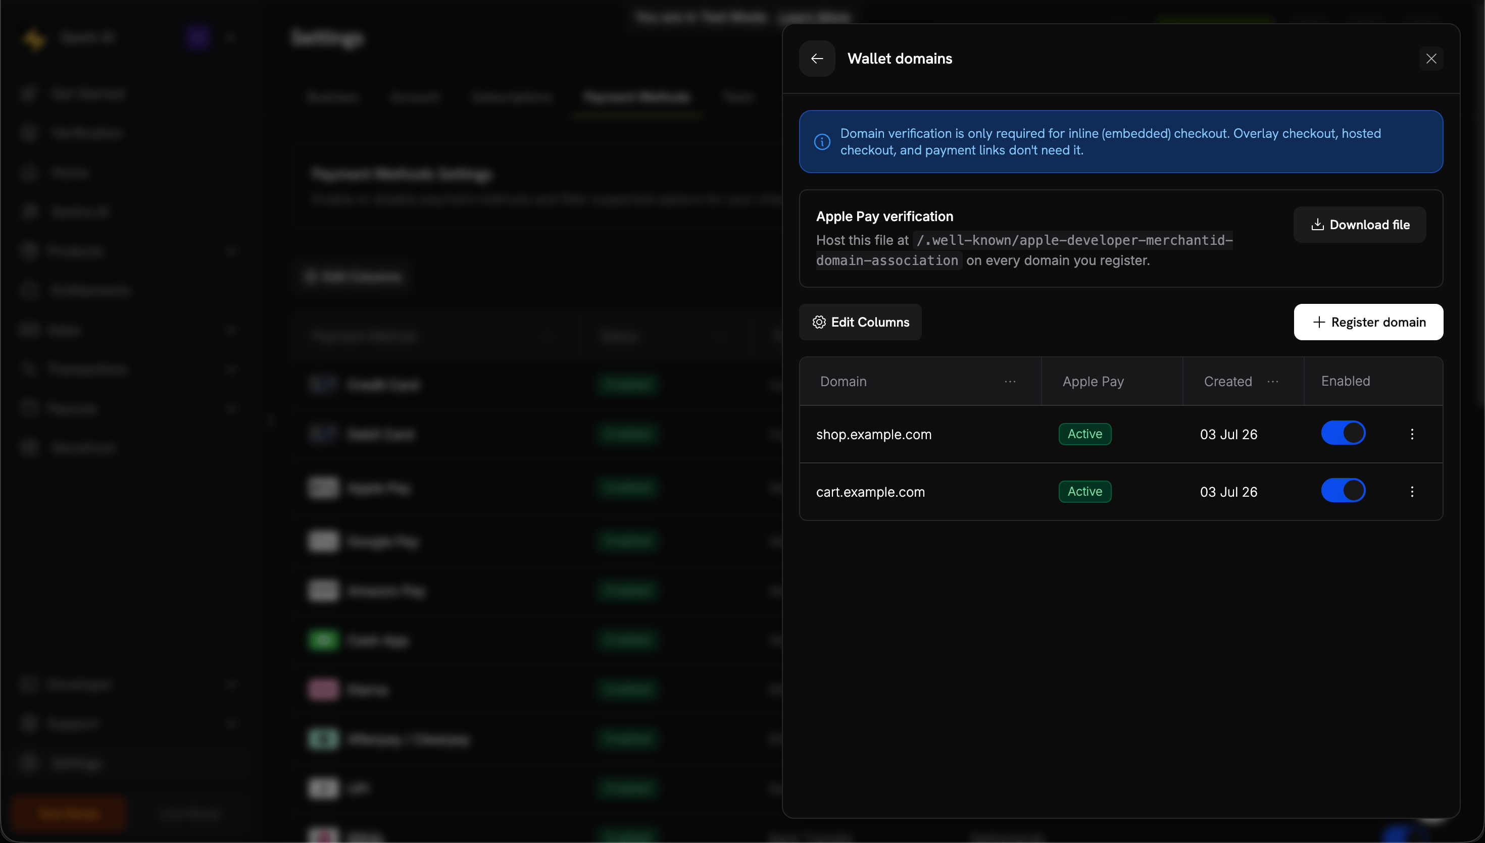This screenshot has width=1485, height=843.
Task: Click Active badge for cart.example.com
Action: click(x=1085, y=491)
